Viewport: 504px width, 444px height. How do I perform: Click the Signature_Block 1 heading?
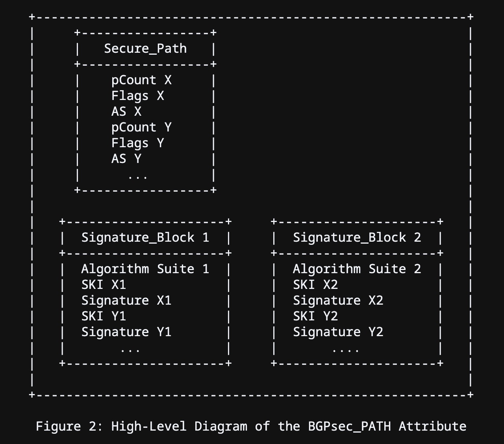point(145,238)
